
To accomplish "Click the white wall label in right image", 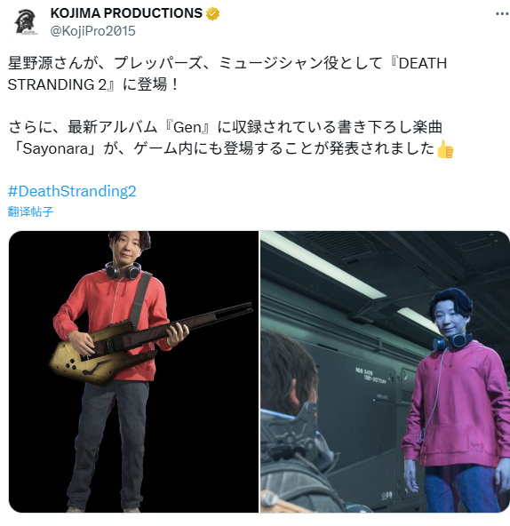I will [x=372, y=374].
